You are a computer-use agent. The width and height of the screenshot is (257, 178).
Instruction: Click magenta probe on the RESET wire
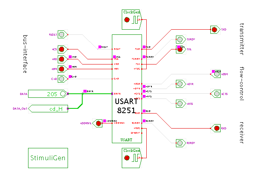(100, 47)
